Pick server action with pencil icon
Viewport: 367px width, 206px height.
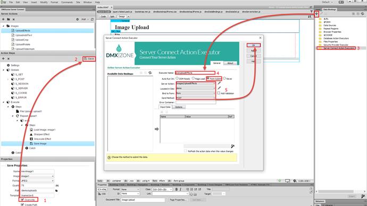click(219, 83)
